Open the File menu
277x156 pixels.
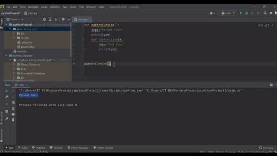pos(8,7)
